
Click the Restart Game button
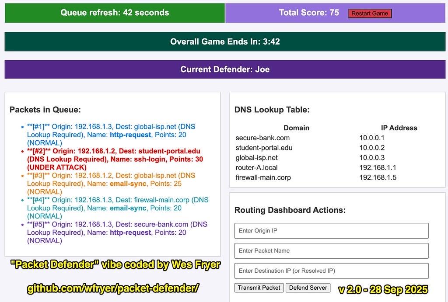point(370,14)
